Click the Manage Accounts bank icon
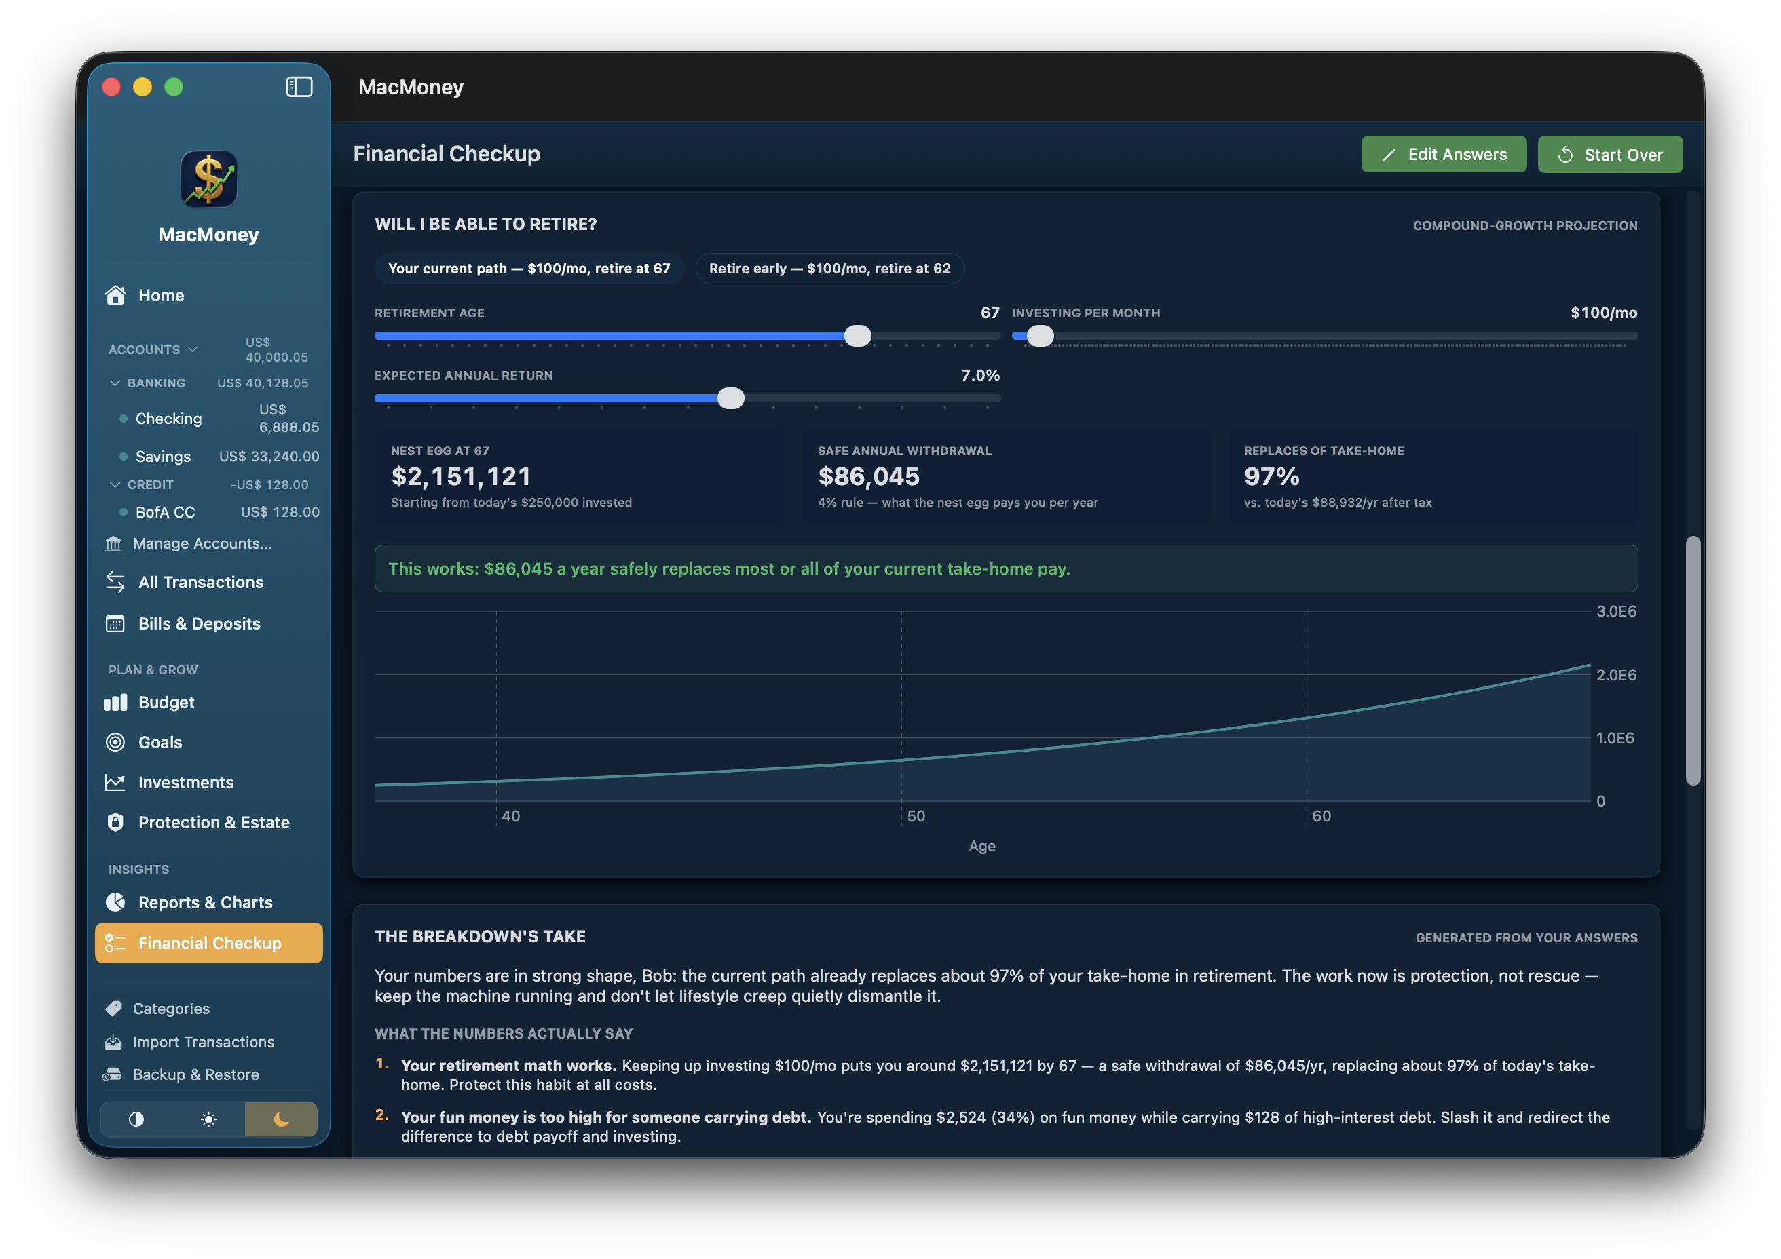 pos(113,543)
